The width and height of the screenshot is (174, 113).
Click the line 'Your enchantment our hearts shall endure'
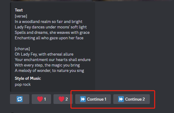point(53,60)
